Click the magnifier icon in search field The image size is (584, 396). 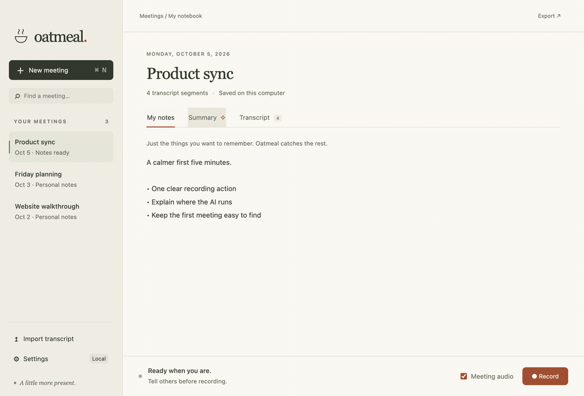point(17,96)
